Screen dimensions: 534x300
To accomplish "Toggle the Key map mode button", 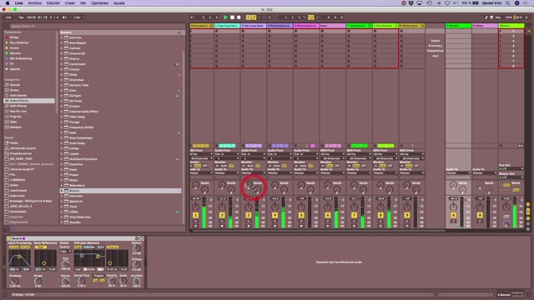I will (x=498, y=17).
